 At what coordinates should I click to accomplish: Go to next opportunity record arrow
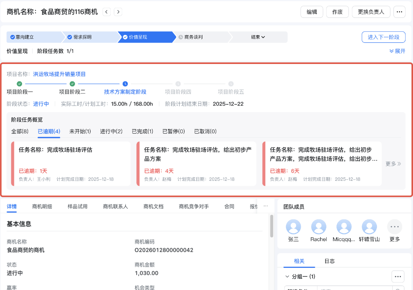tap(118, 12)
